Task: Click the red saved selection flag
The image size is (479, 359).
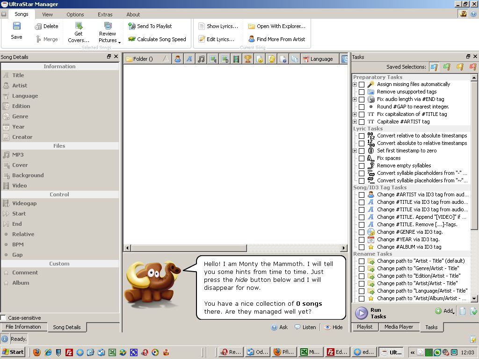Action: tap(472, 67)
